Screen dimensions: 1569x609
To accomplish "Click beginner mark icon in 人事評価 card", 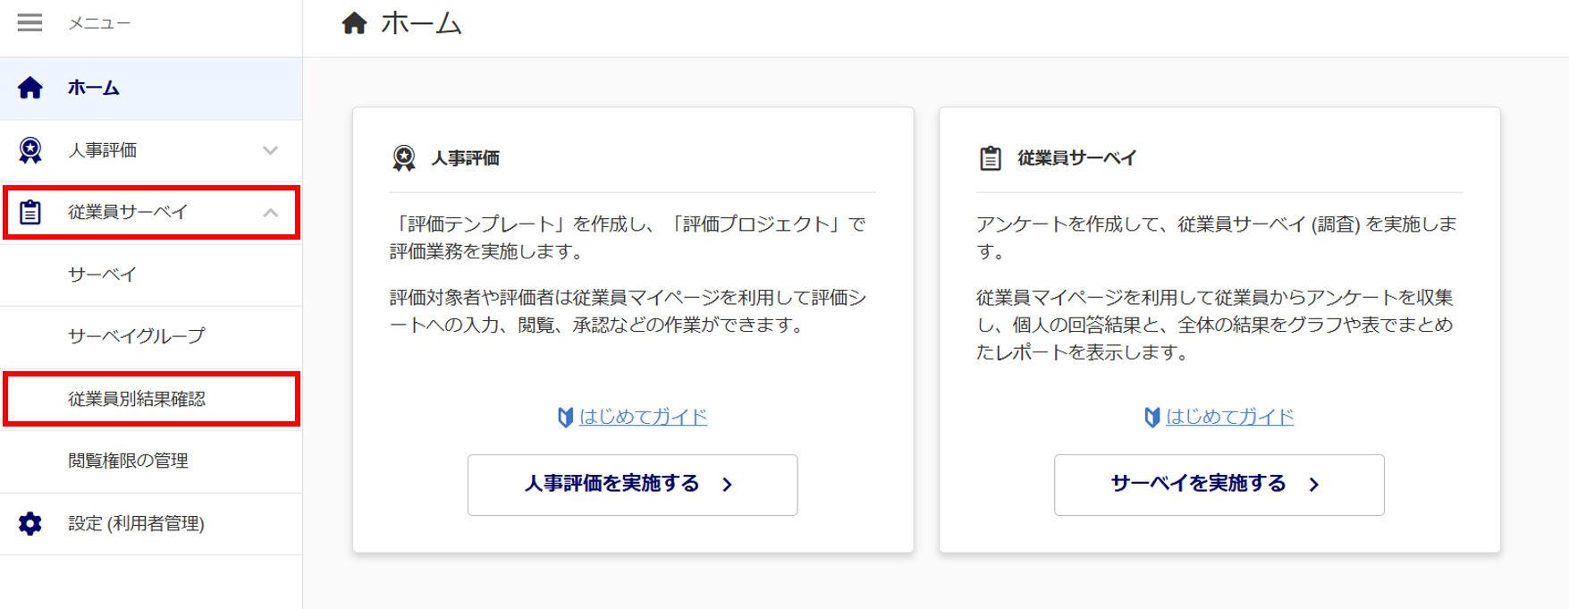I will (565, 417).
